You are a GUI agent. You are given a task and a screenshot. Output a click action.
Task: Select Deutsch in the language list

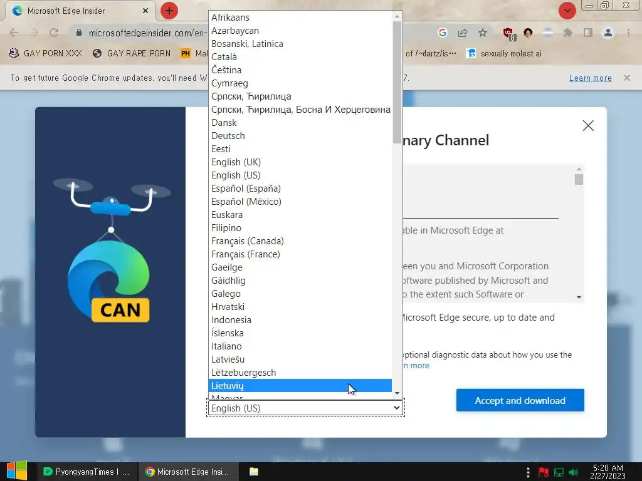click(300, 136)
